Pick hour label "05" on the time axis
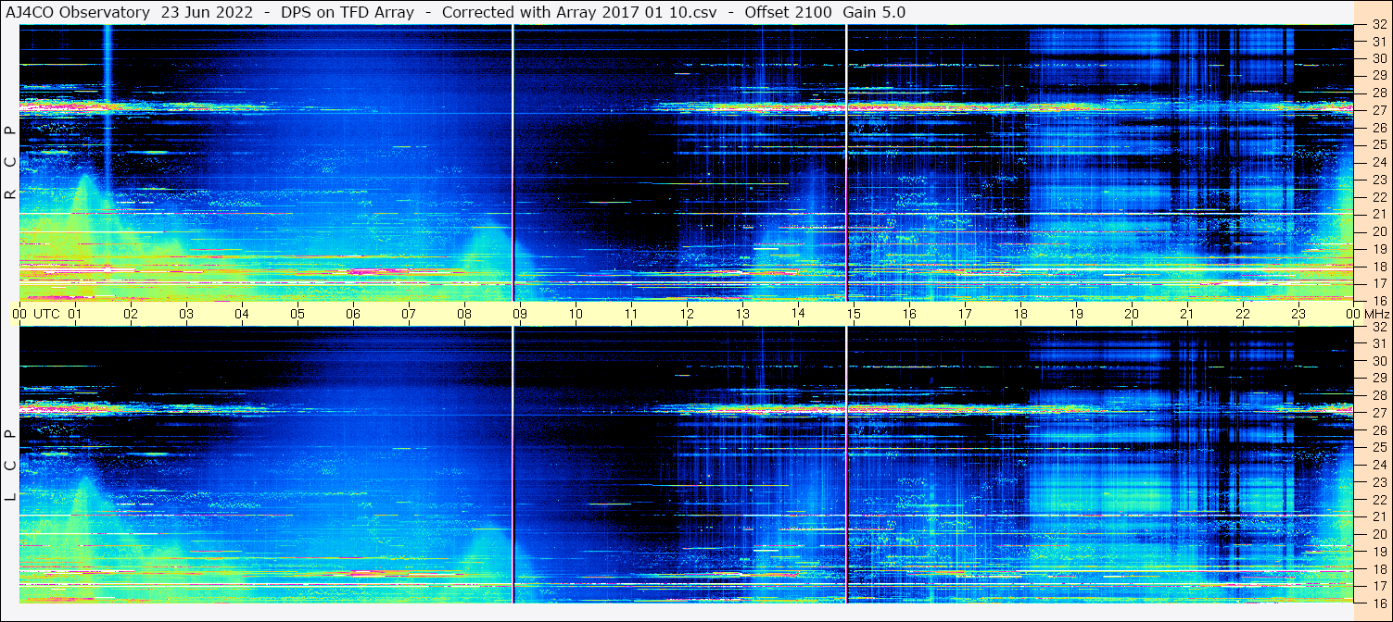The width and height of the screenshot is (1393, 622). point(298,314)
